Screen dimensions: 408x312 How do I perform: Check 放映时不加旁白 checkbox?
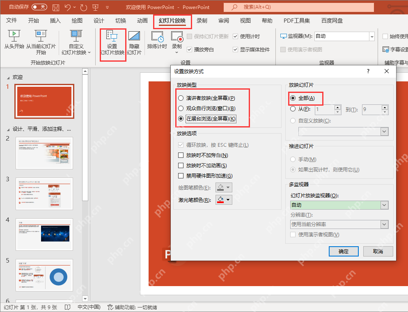point(181,155)
